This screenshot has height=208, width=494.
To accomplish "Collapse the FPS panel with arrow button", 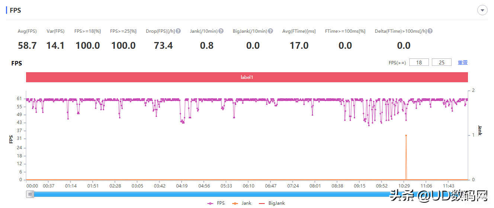I will (x=482, y=10).
